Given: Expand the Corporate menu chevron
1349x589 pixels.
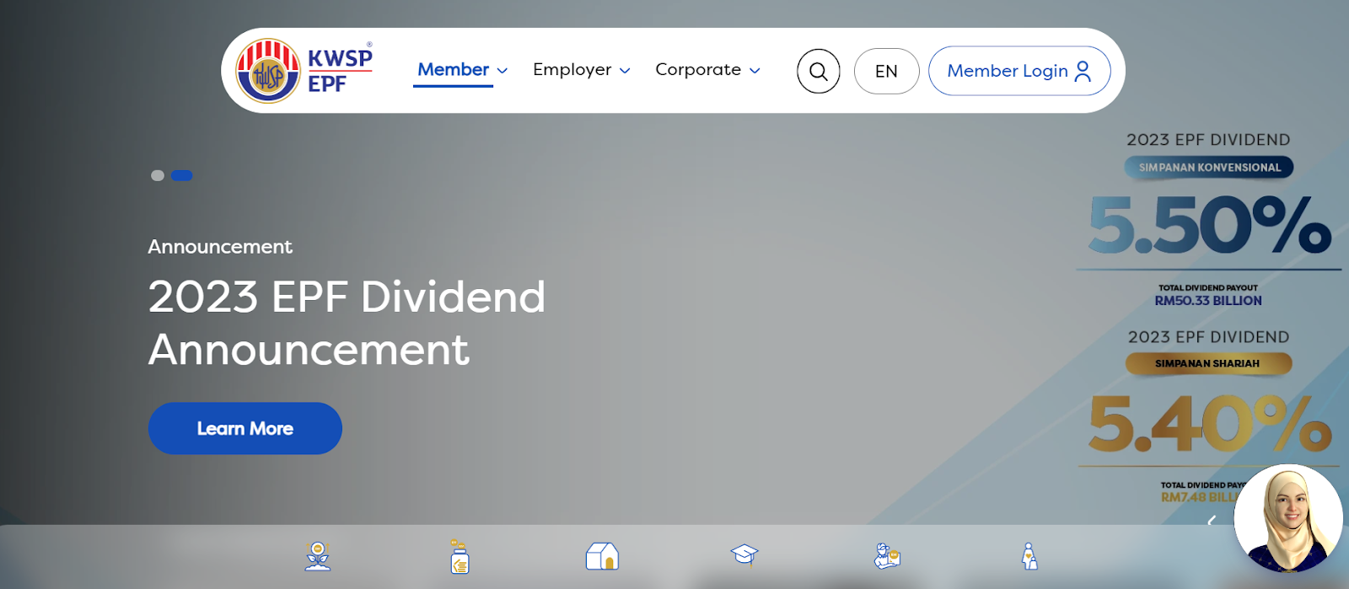Looking at the screenshot, I should pos(755,71).
